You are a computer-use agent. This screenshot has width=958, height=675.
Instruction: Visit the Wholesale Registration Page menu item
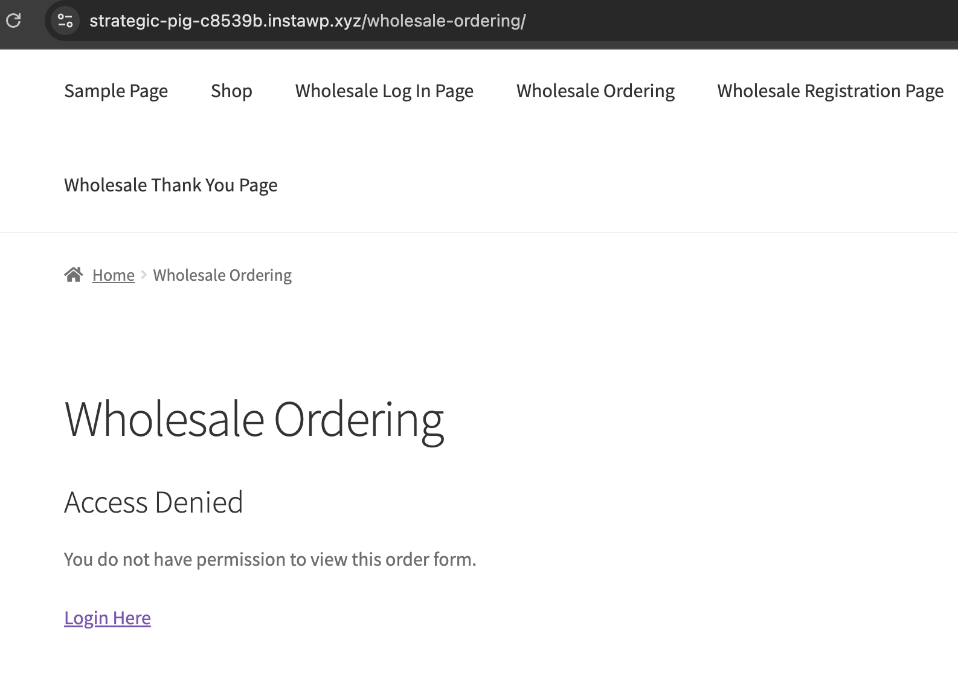(x=831, y=91)
